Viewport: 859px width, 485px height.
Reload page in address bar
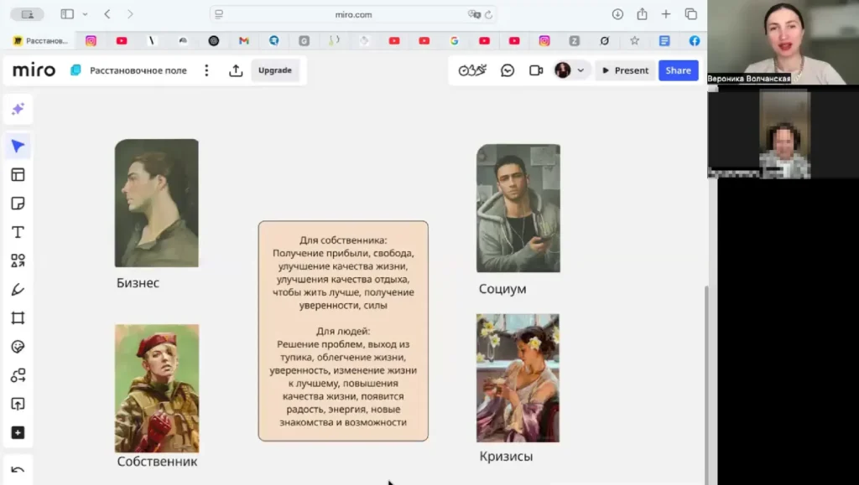click(x=489, y=15)
